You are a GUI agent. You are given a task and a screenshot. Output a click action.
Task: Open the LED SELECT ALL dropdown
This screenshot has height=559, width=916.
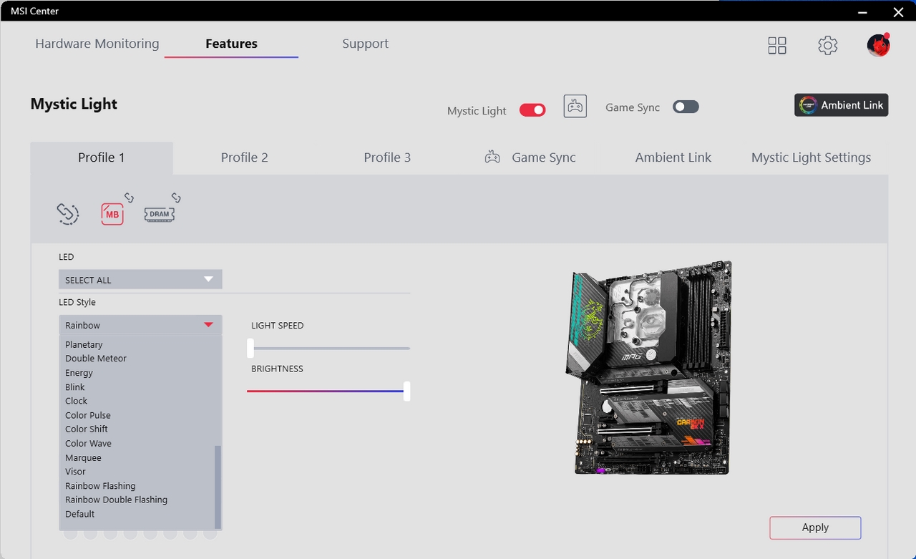tap(140, 279)
